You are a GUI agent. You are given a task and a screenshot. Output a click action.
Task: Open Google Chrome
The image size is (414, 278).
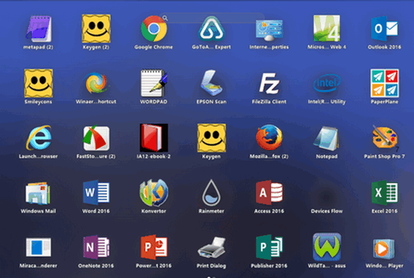click(154, 28)
